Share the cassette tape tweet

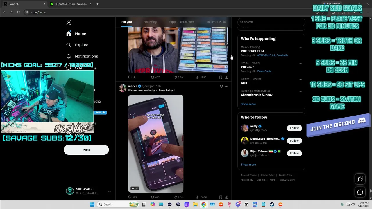point(226,77)
